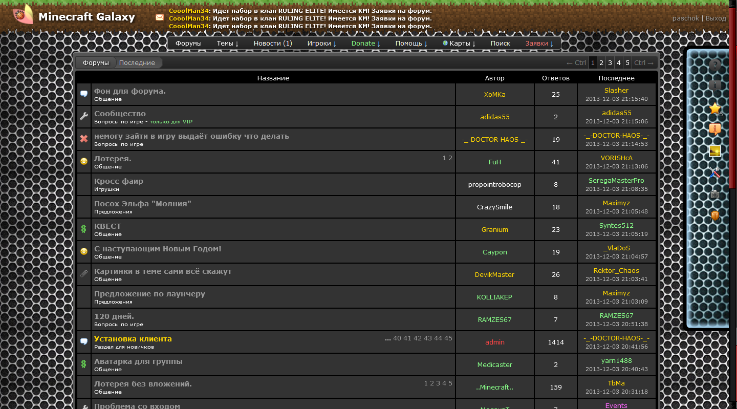Expand the Игроки dropdown menu
Viewport: 737px width, 409px height.
coord(322,44)
